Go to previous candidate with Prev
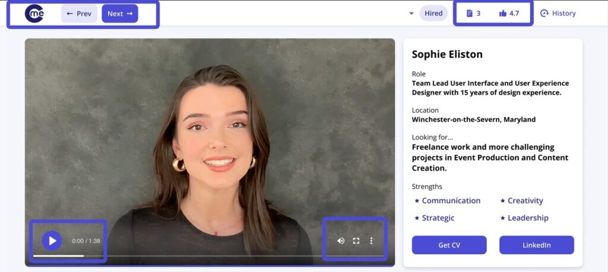The height and width of the screenshot is (272, 608). (x=79, y=14)
